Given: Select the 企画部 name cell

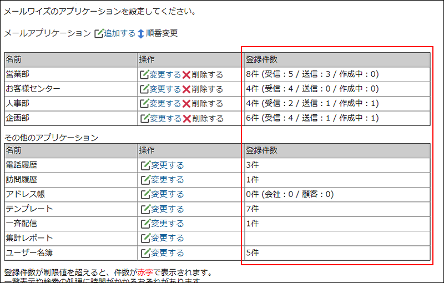Looking at the screenshot, I should click(x=71, y=118).
